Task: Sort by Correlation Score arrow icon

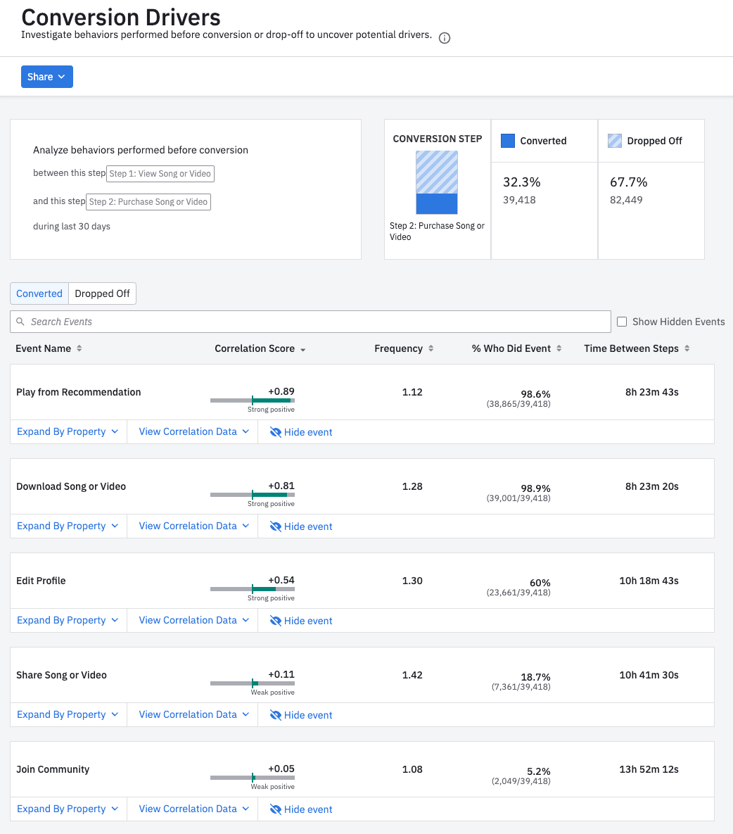Action: point(303,349)
